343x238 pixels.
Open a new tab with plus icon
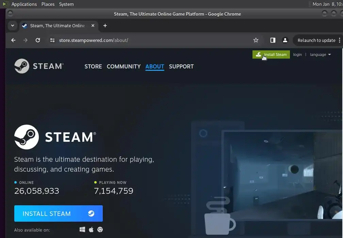coord(105,26)
